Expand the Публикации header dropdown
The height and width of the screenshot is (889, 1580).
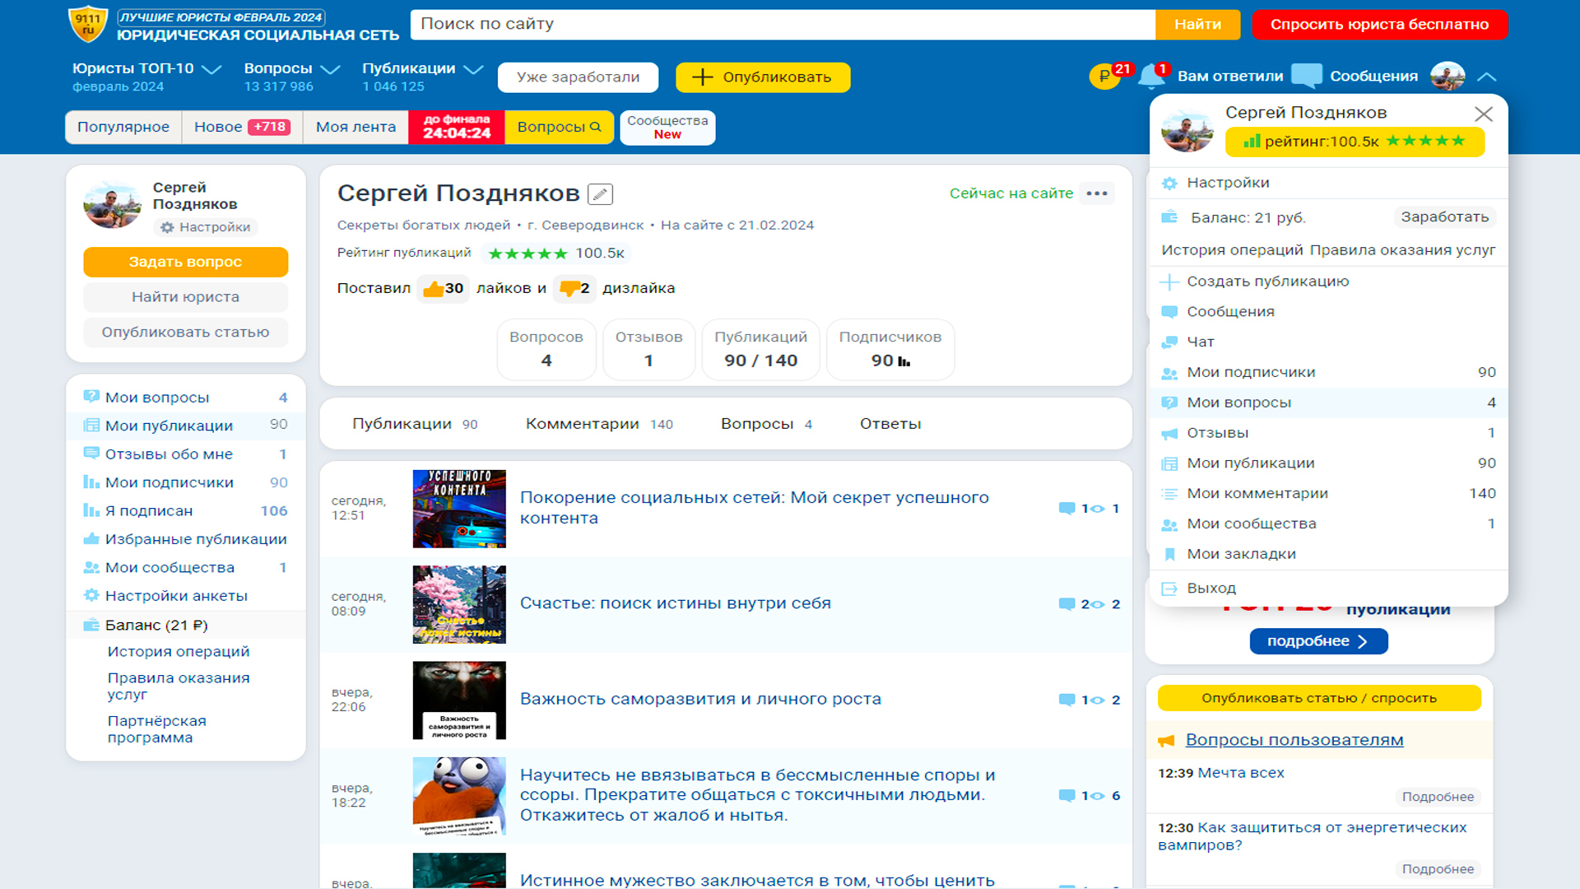(x=473, y=69)
